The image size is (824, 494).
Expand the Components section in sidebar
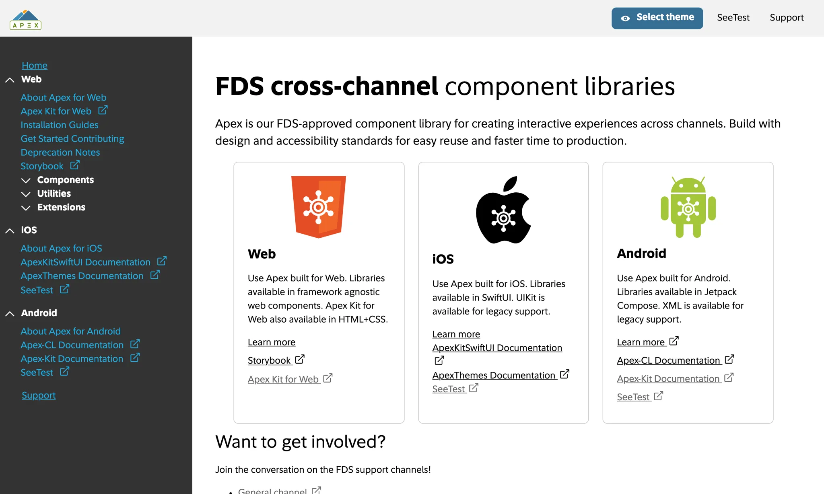pos(26,180)
